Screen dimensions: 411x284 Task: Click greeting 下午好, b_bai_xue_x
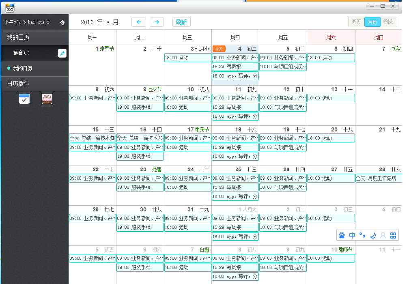coord(27,22)
